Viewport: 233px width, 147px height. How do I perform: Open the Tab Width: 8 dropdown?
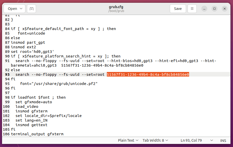click(x=155, y=140)
